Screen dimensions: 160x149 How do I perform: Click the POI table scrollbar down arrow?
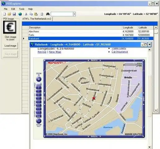[156, 110]
